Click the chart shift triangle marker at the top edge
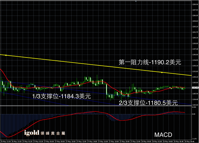This screenshot has height=143, width=199. (x=136, y=1)
